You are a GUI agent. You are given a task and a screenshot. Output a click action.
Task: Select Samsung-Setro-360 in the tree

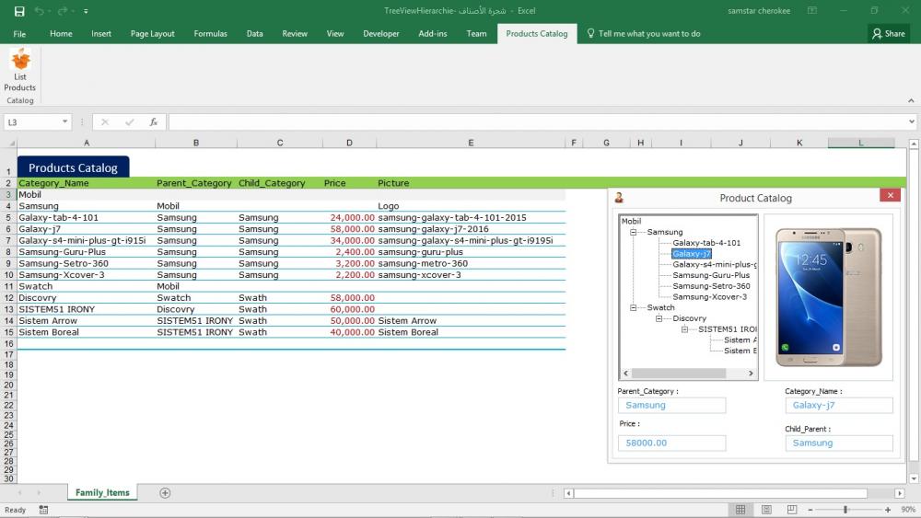pos(711,286)
